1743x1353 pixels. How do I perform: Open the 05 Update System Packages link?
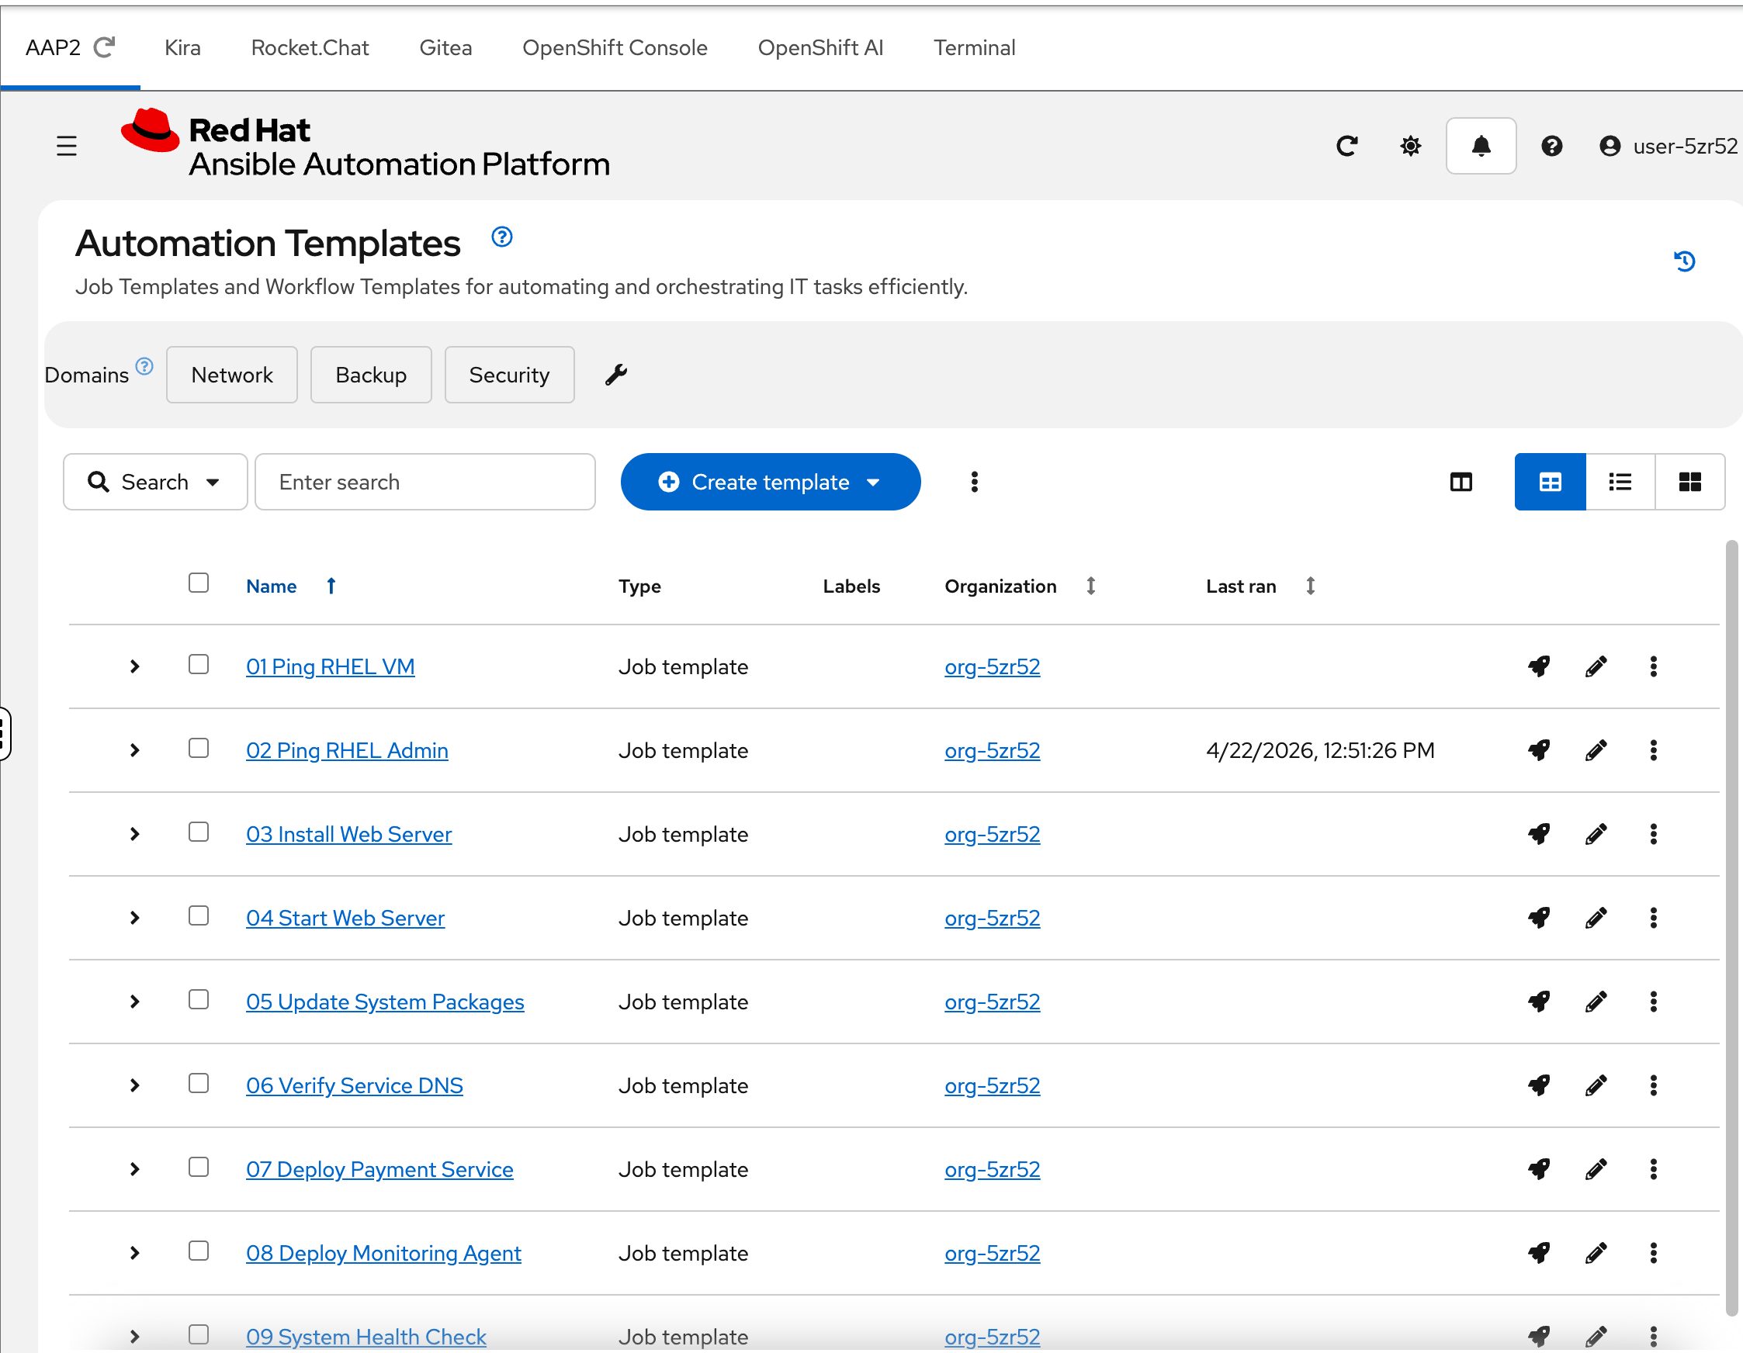point(385,1002)
